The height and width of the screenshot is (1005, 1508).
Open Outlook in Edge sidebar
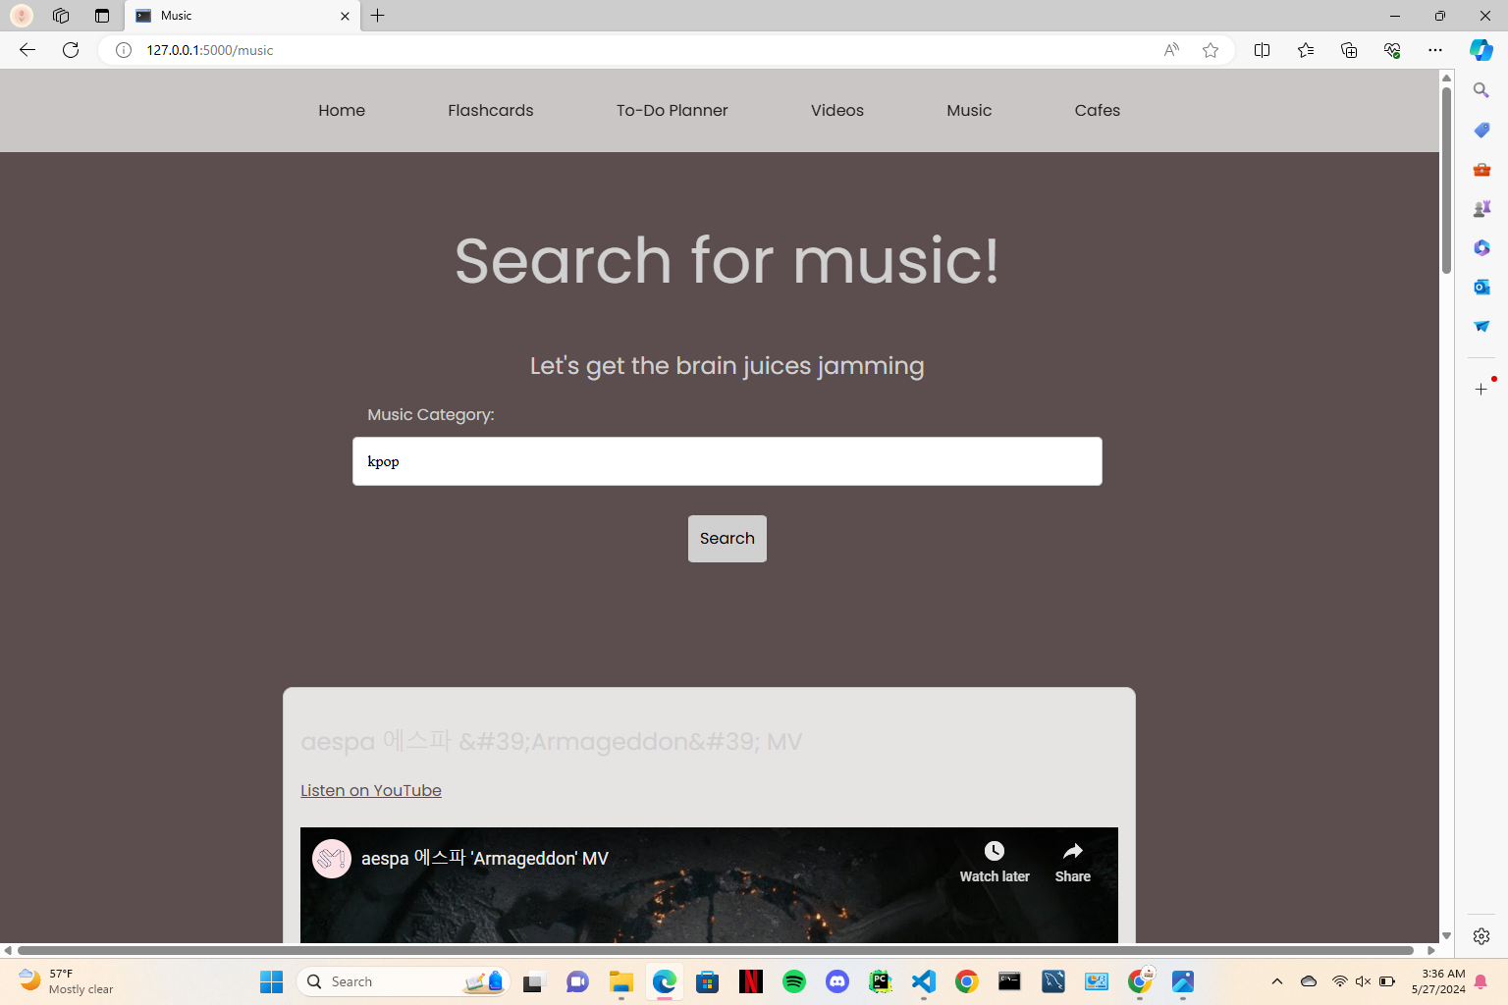1481,287
